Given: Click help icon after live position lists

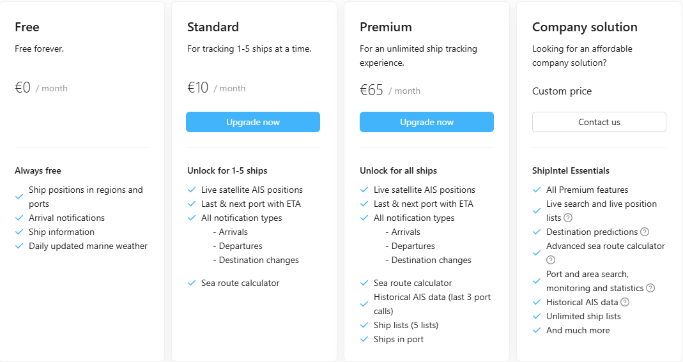Looking at the screenshot, I should click(x=568, y=218).
